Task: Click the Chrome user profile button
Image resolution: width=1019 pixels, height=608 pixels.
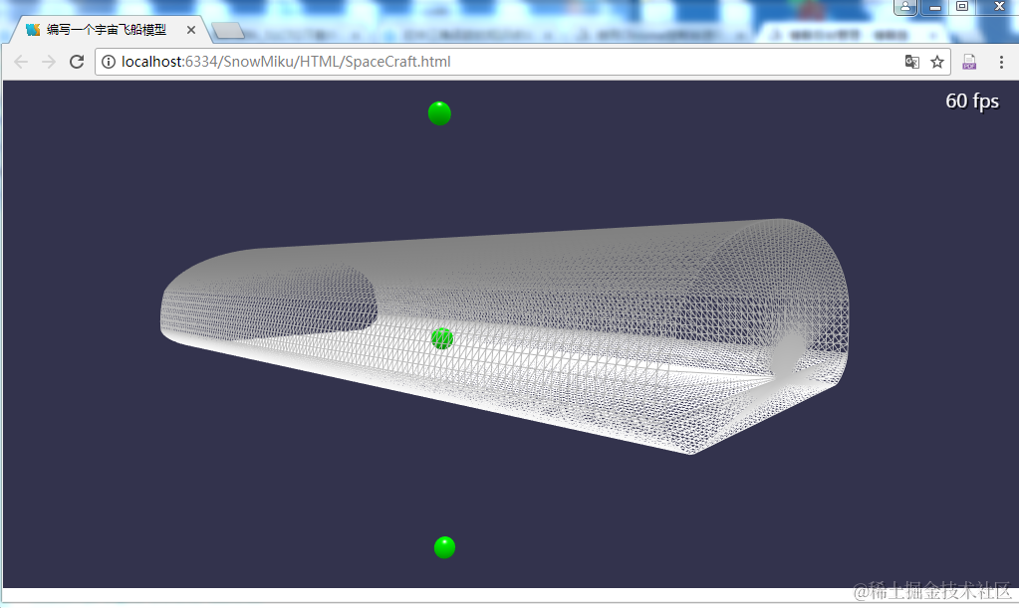Action: point(905,7)
